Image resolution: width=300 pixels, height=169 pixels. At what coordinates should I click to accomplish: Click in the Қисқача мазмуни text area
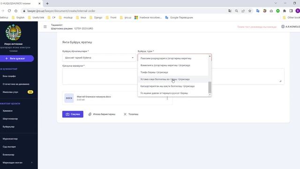pos(173,76)
